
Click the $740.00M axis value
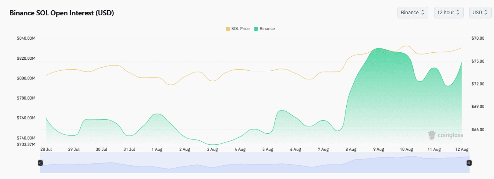(26, 138)
